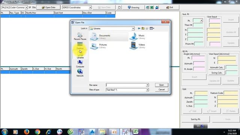The width and height of the screenshot is (240, 135).
Task: Select the Documents library
Action: pyautogui.click(x=109, y=37)
